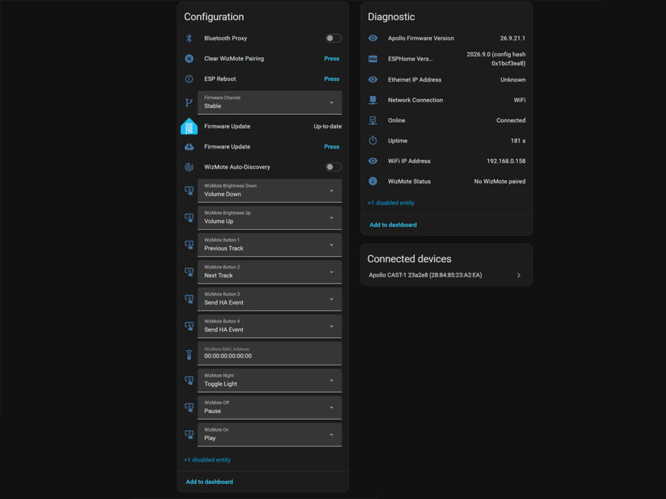
Task: Click the Network Connection icon
Action: (x=373, y=100)
